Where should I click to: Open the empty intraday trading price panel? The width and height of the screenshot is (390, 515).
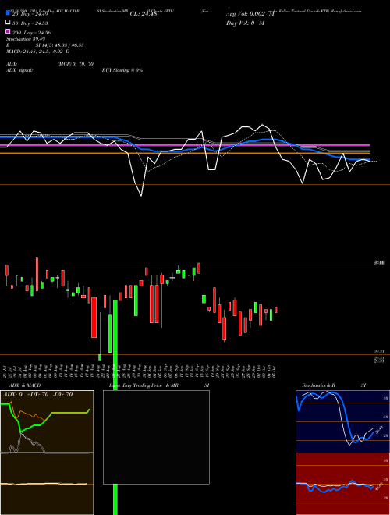156,437
